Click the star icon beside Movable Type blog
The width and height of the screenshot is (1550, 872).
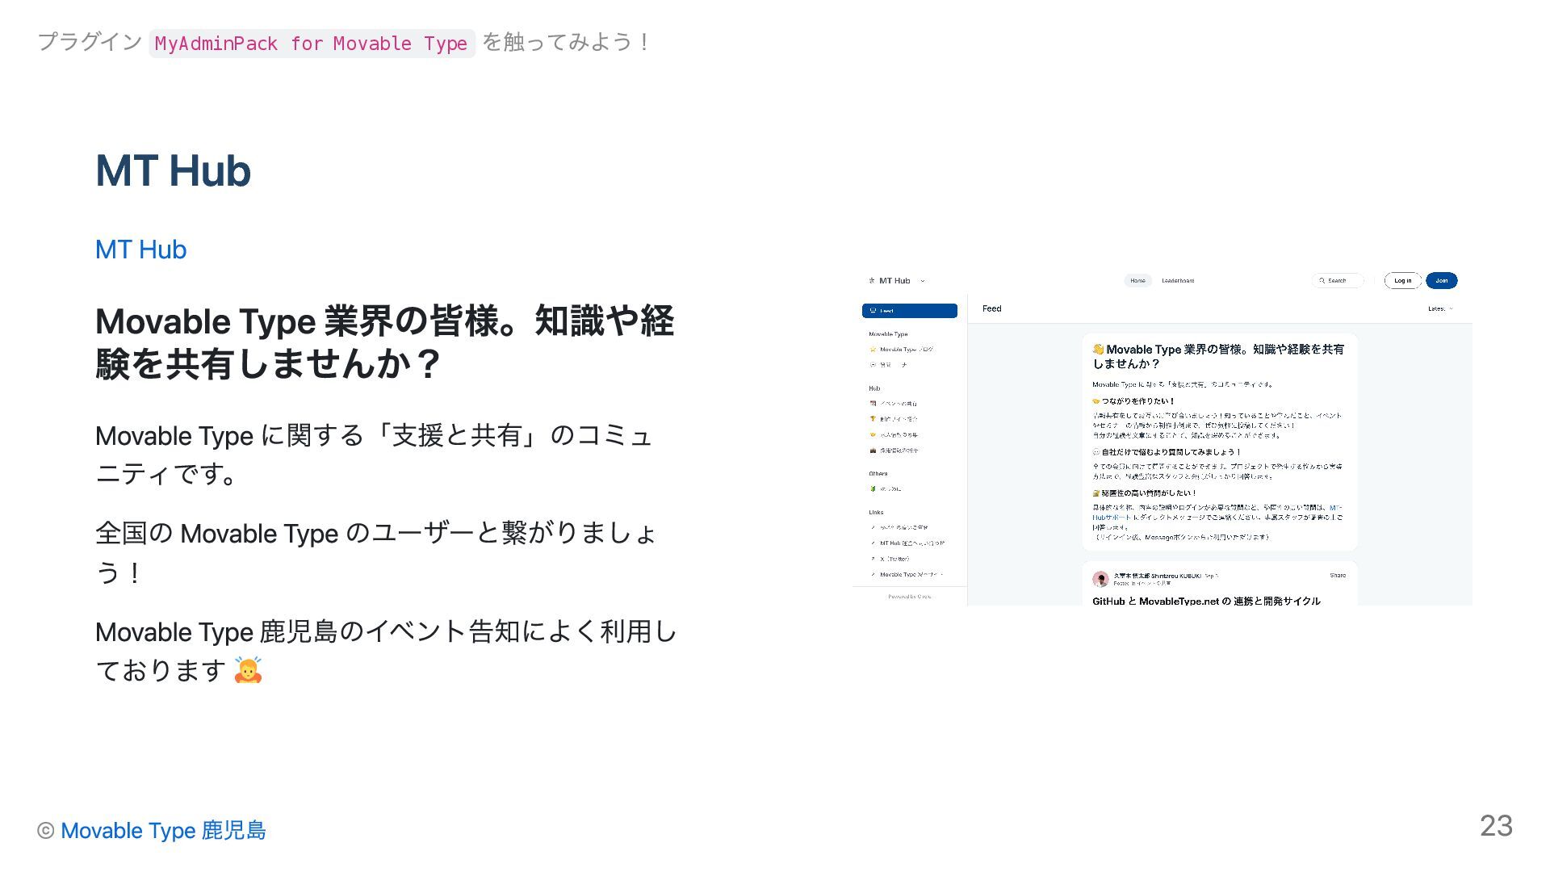coord(873,350)
